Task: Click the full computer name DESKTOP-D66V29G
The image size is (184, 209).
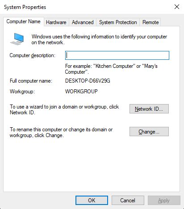Action: [x=88, y=81]
